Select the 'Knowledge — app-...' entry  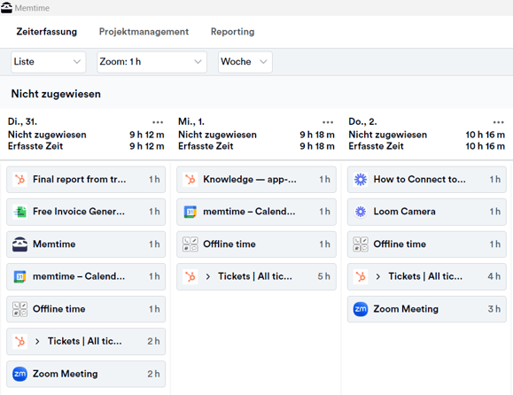pyautogui.click(x=257, y=180)
